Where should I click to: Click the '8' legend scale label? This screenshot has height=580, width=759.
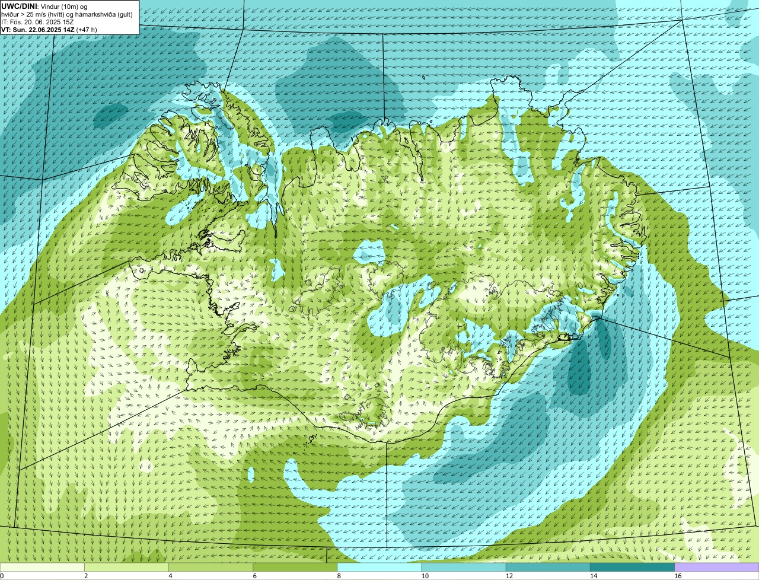339,576
